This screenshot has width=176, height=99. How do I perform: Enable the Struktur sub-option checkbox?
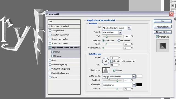53,56
